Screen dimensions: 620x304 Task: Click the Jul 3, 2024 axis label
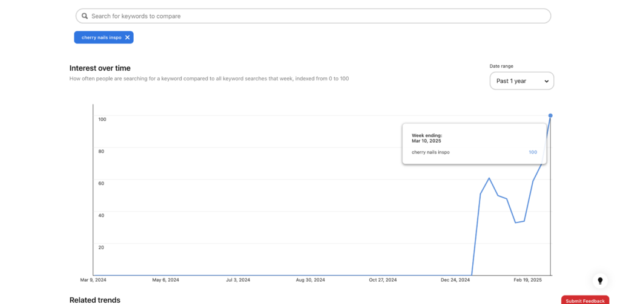pyautogui.click(x=238, y=280)
